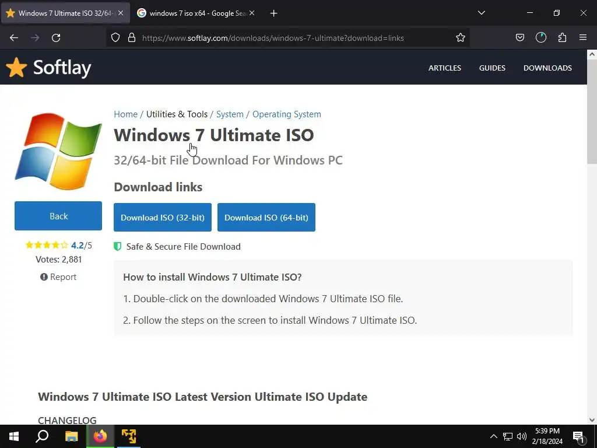Open File Explorer from the taskbar

71,436
